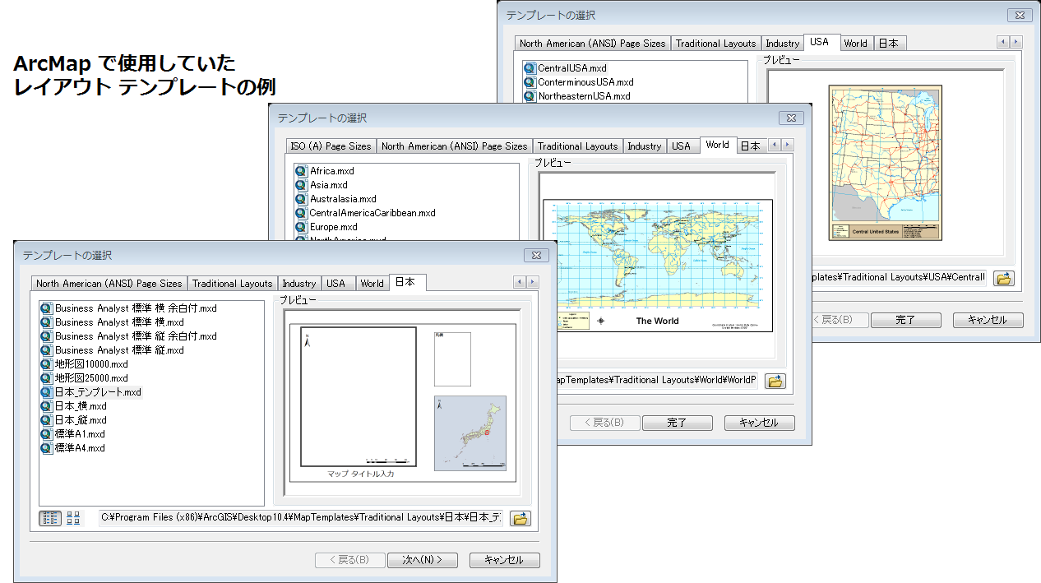This screenshot has width=1041, height=583.
Task: Click the document icon beside Africa.mxd
Action: tap(301, 171)
